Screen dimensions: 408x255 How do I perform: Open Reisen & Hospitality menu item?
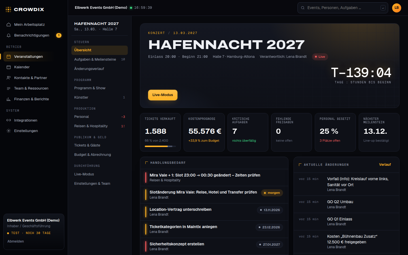point(99,126)
